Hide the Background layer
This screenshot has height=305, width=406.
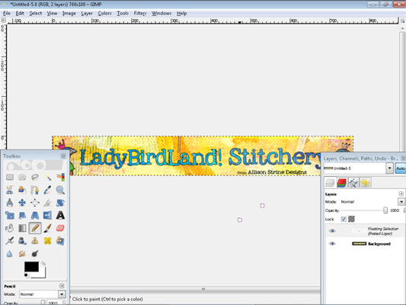pos(332,243)
